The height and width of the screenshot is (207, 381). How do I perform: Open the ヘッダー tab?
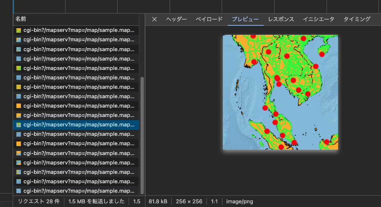click(x=176, y=19)
